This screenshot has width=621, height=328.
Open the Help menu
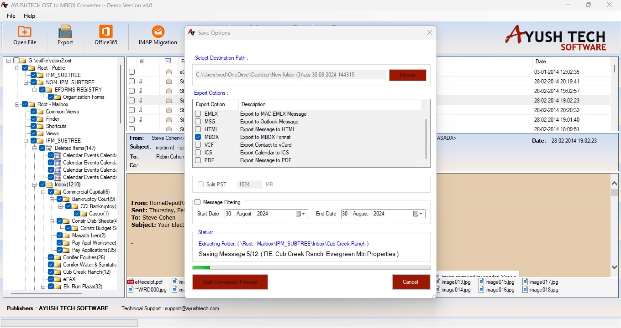(x=29, y=16)
